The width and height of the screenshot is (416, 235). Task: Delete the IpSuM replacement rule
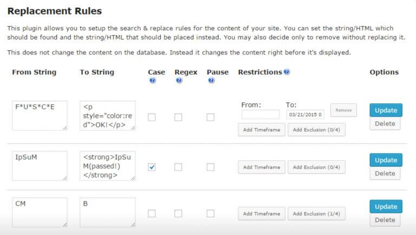385,174
